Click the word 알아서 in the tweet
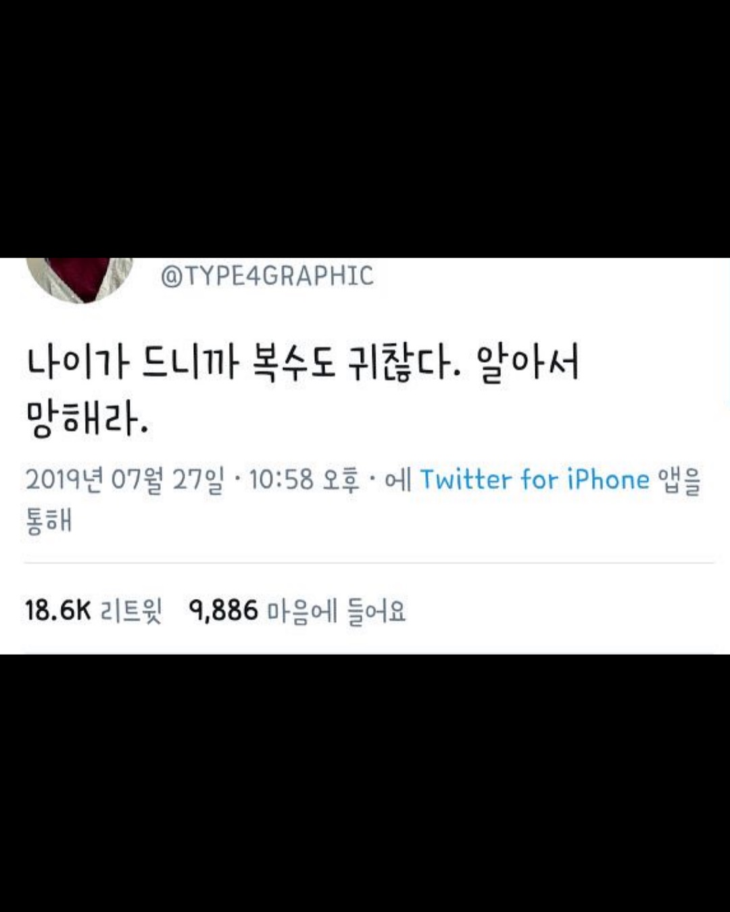730x912 pixels. click(529, 364)
